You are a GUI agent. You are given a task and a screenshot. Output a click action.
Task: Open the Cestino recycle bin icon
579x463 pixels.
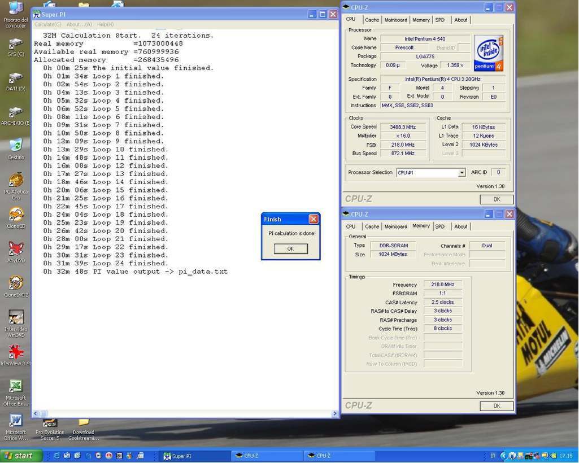tap(15, 146)
